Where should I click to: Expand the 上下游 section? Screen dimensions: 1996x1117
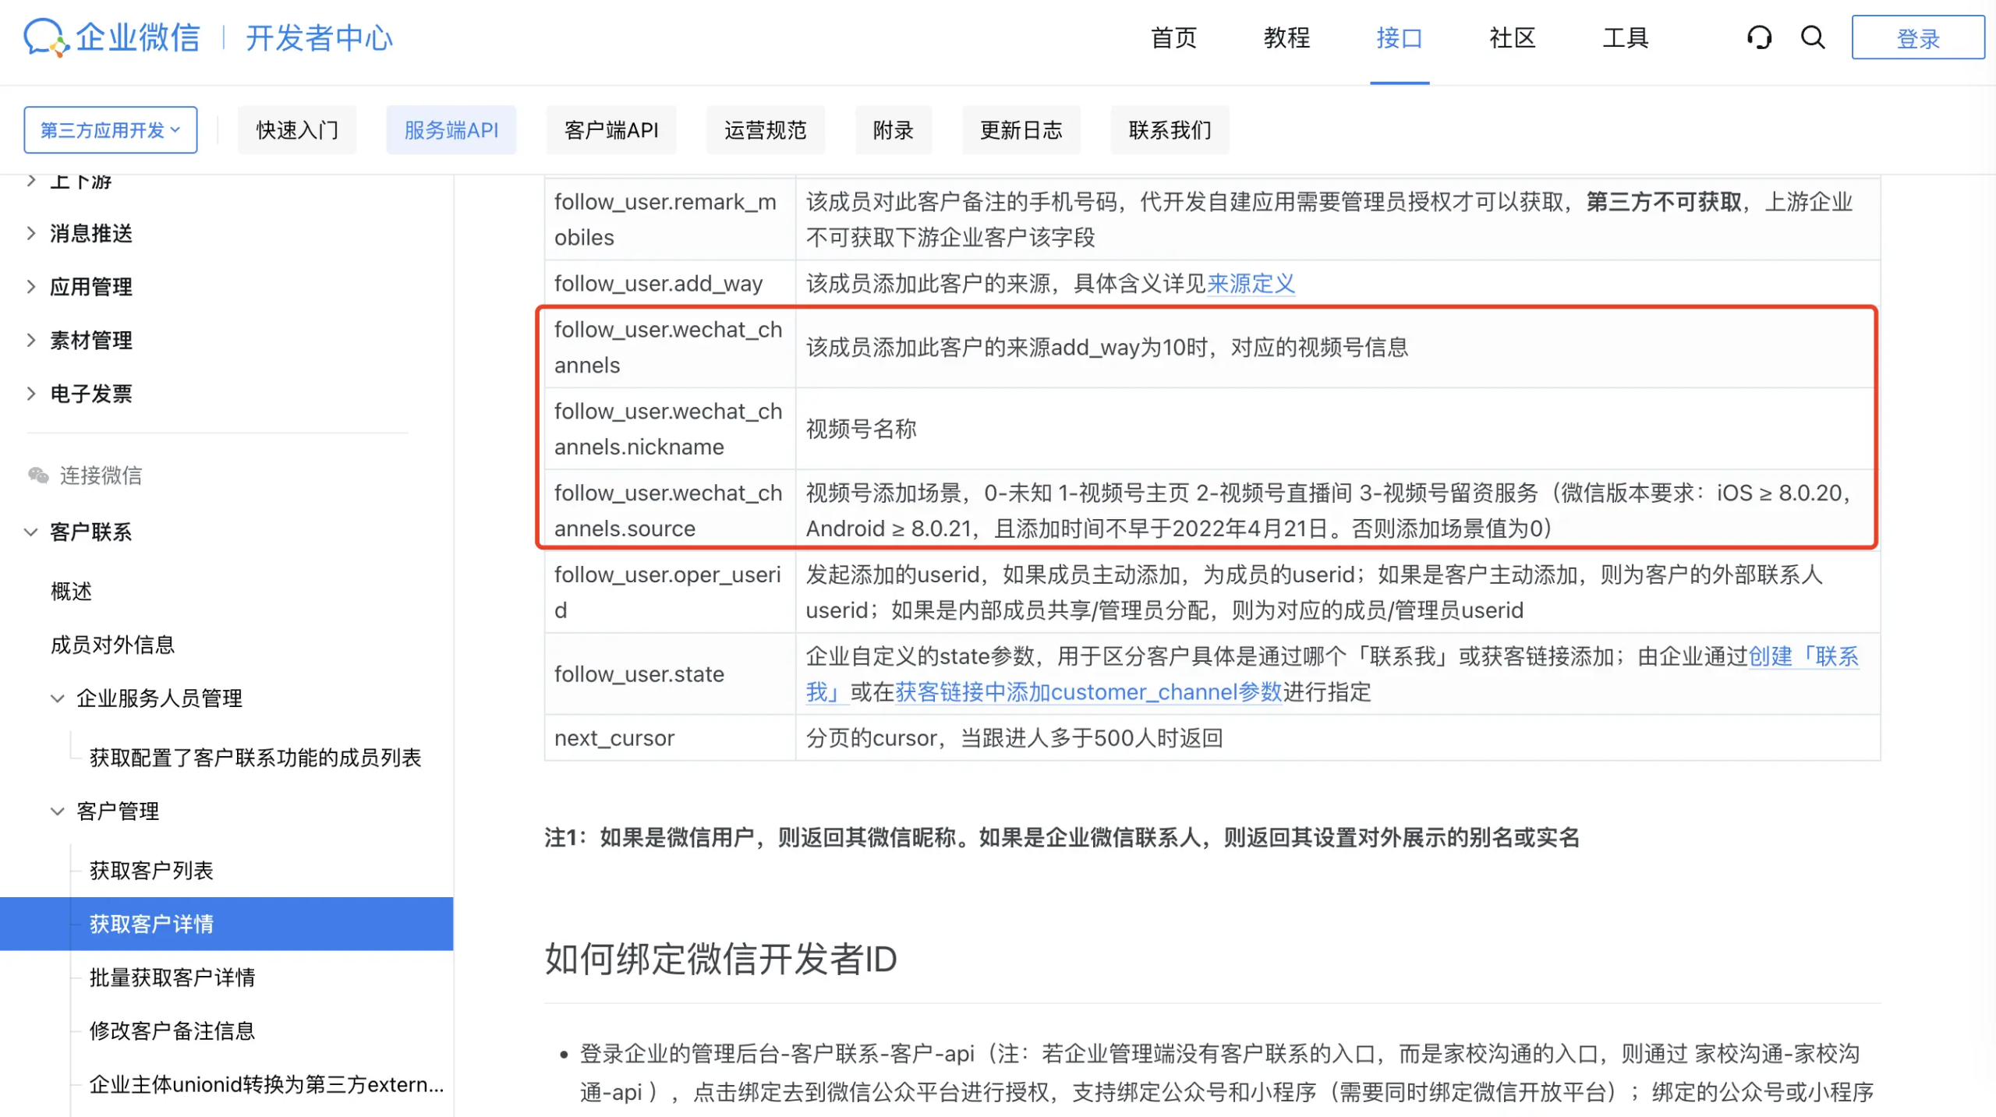[31, 181]
